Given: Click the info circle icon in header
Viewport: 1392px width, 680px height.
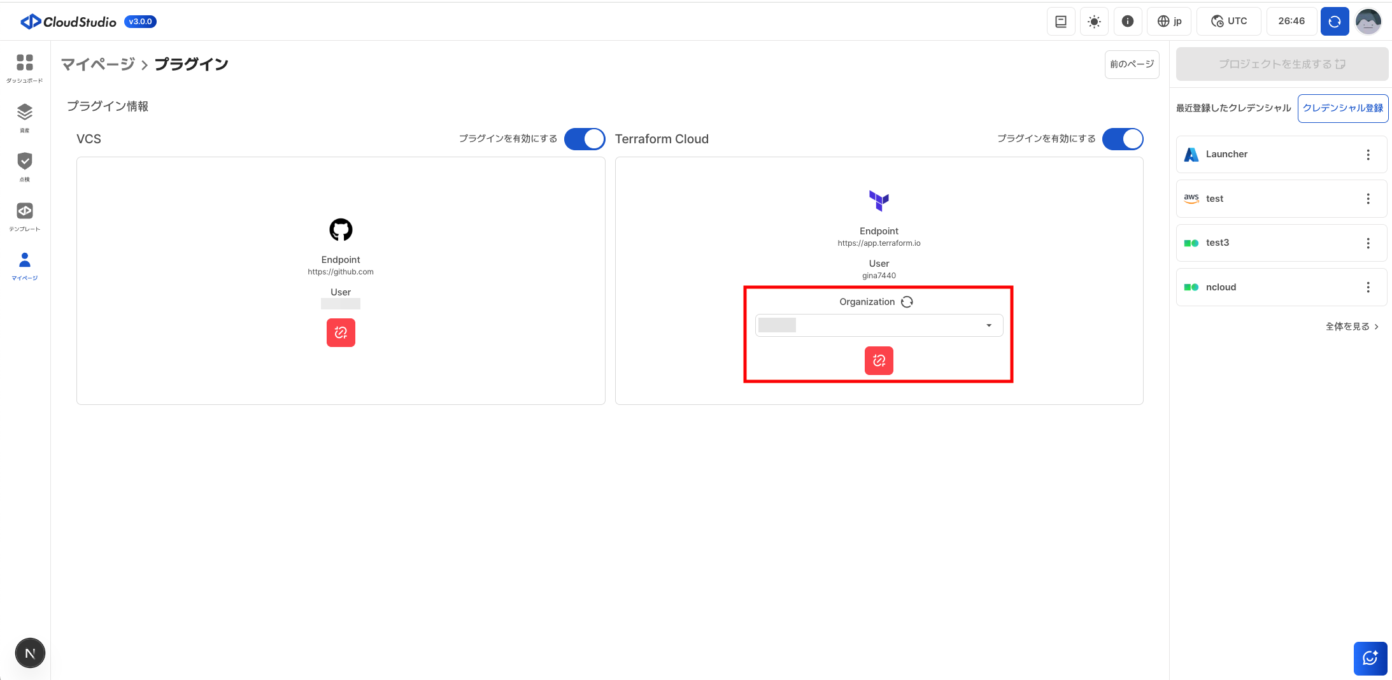Looking at the screenshot, I should (x=1127, y=22).
